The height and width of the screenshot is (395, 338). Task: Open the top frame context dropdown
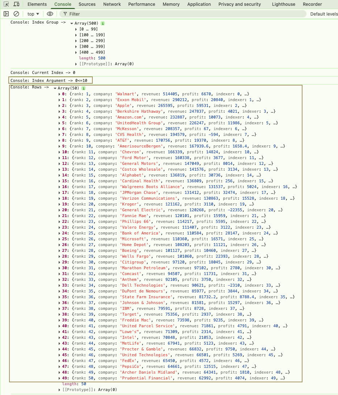click(x=33, y=13)
